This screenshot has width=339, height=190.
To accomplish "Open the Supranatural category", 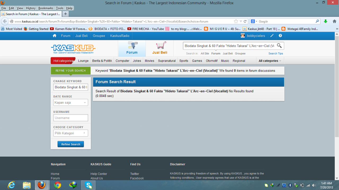I will click(167, 61).
